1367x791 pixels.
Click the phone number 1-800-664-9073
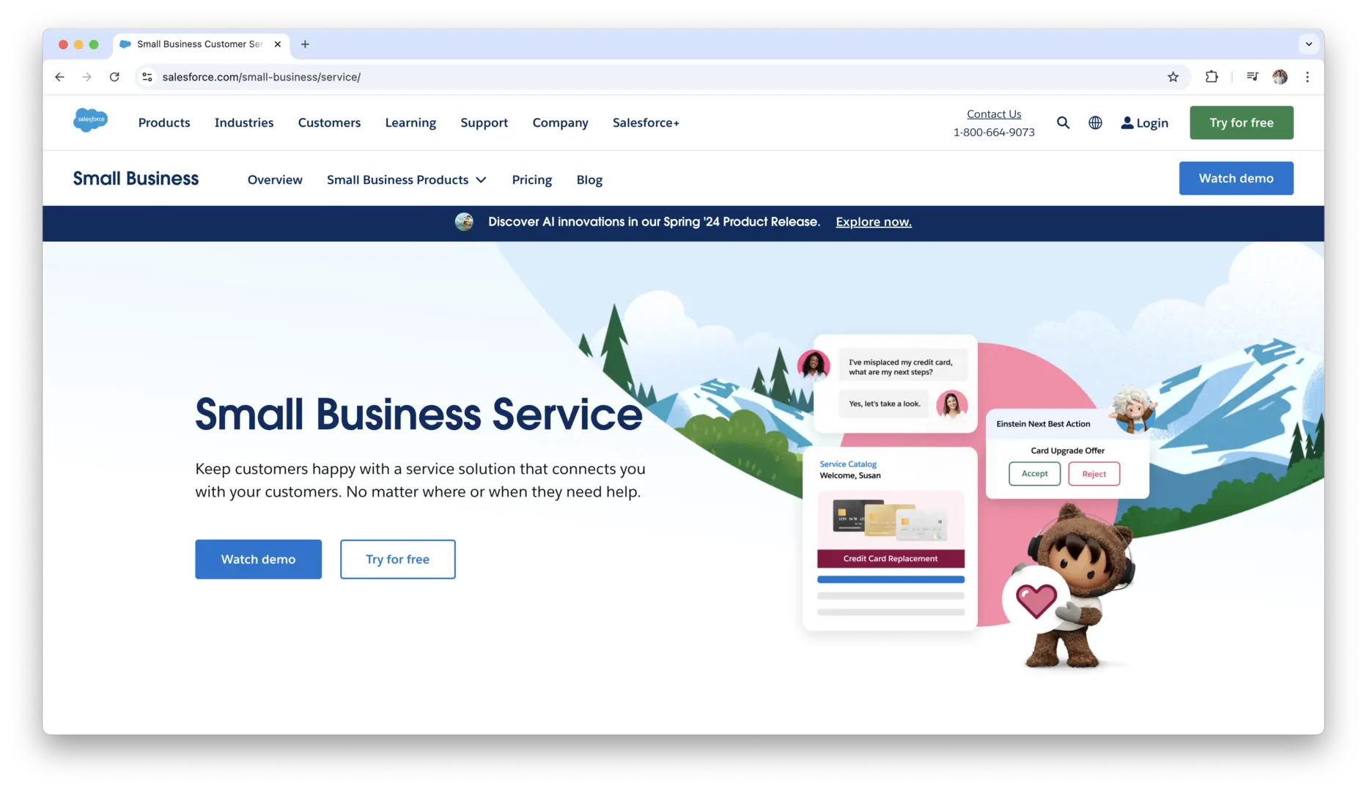point(993,133)
